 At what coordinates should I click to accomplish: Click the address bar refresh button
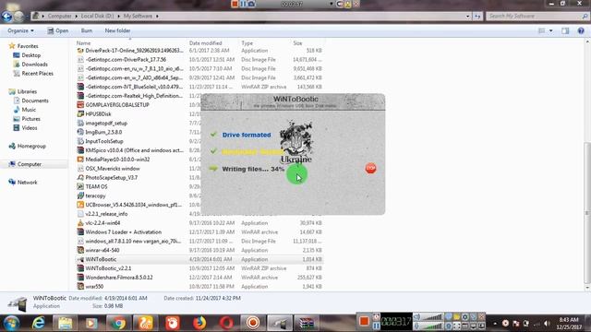(477, 17)
